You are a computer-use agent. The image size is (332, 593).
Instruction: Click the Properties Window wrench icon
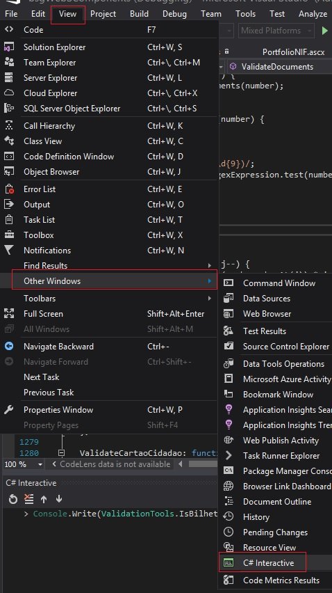9,409
